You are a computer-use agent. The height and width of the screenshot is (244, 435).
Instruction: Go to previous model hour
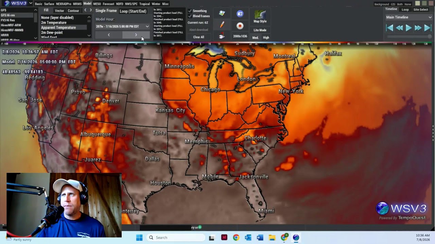pos(109,35)
